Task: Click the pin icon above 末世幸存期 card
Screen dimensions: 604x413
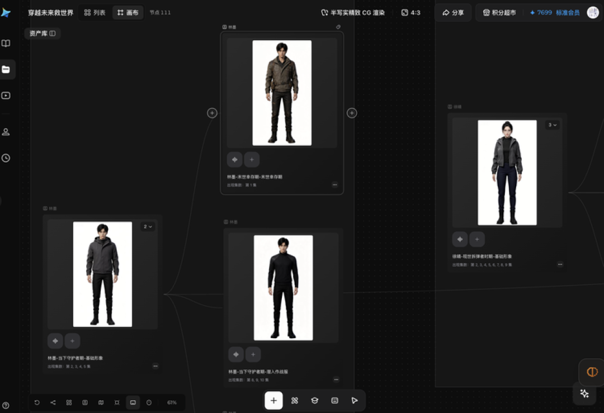Action: [338, 27]
